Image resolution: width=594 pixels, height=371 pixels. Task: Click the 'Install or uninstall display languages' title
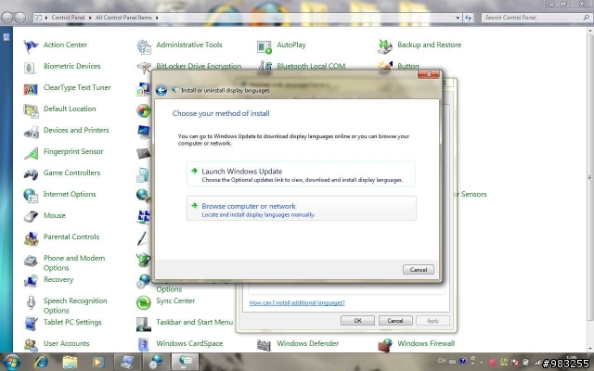(x=226, y=91)
